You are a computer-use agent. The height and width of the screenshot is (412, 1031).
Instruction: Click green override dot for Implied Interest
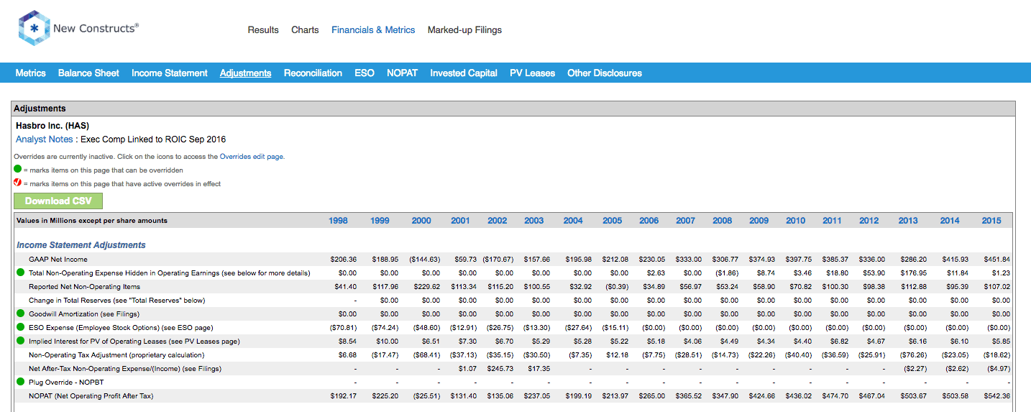(x=20, y=342)
